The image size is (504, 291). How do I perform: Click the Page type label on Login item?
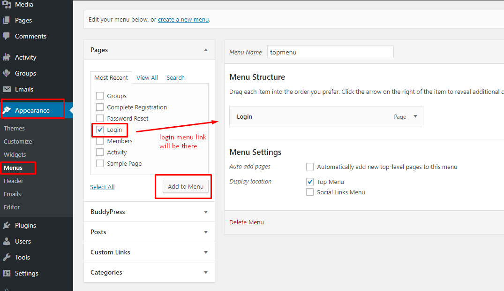[x=400, y=117]
